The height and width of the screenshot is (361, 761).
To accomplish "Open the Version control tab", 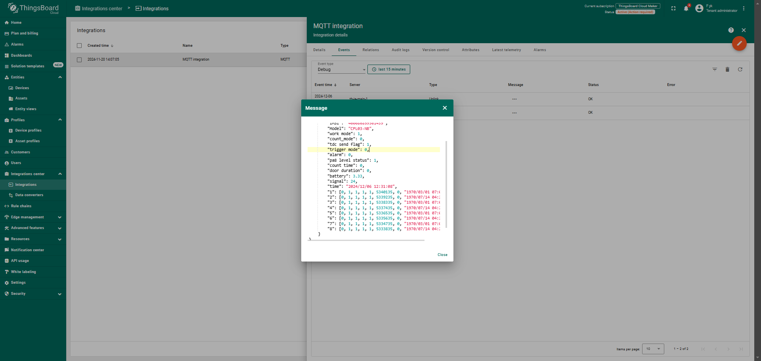I will tap(436, 50).
